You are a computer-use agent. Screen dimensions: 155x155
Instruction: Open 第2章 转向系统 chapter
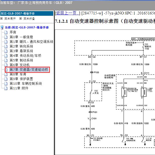click(x=21, y=46)
